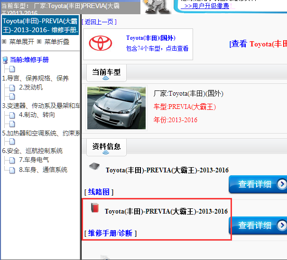Click the left panel title Toyota-PREVIA 维修手册
The width and height of the screenshot is (287, 260).
[40, 25]
